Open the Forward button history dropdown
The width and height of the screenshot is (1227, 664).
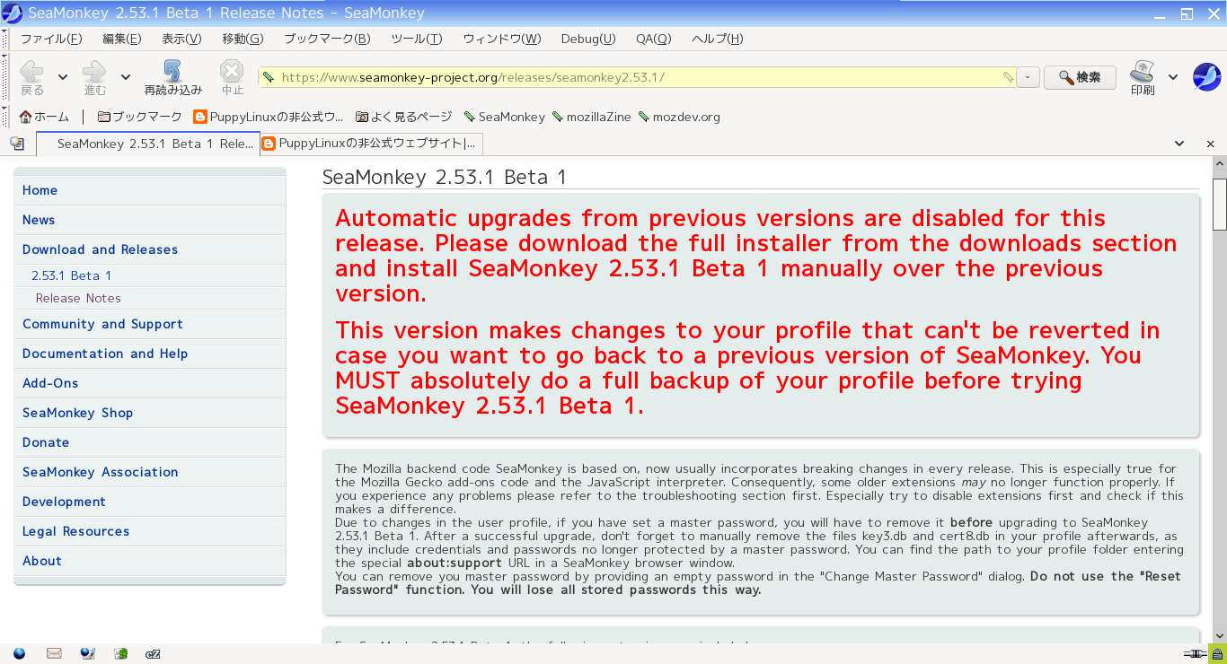pos(126,77)
